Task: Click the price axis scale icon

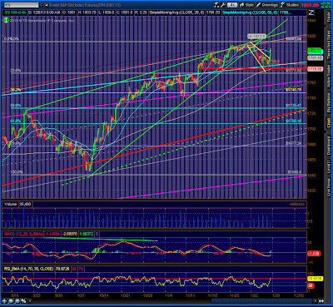Action: tap(311, 12)
